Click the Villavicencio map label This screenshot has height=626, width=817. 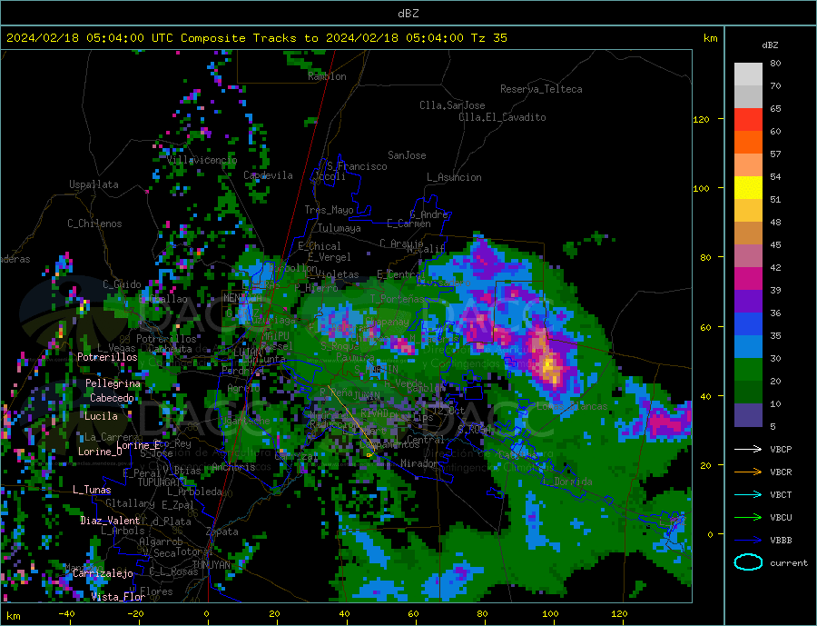coord(202,160)
